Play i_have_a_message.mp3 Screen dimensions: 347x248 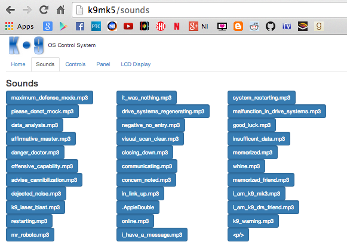(152, 234)
